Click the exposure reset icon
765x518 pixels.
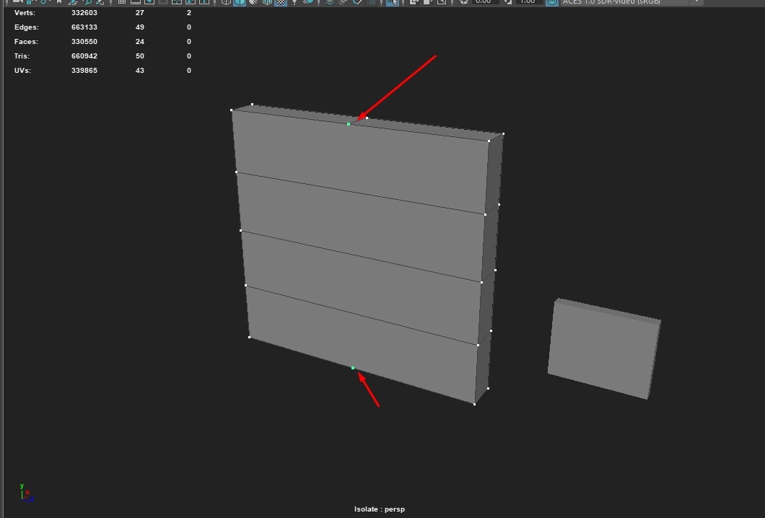pos(464,2)
